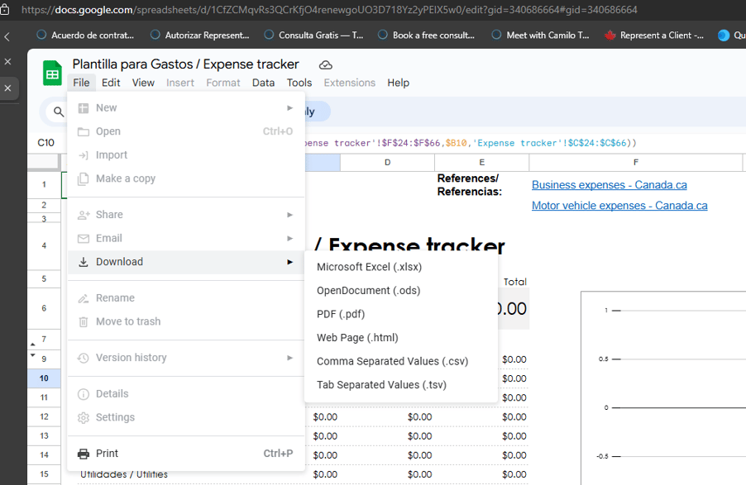
Task: Click the Move to trash bin icon
Action: 84,322
